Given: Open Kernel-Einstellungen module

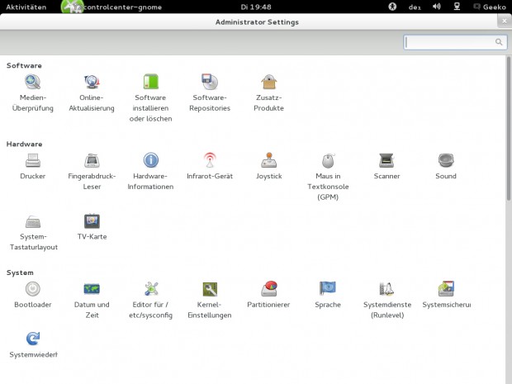Looking at the screenshot, I should click(x=210, y=300).
